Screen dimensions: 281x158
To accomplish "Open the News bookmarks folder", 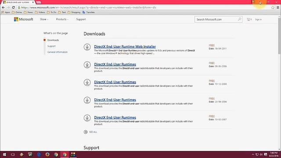I will point(28,12).
